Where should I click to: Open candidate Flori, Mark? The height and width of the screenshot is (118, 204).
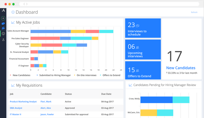click(46, 102)
